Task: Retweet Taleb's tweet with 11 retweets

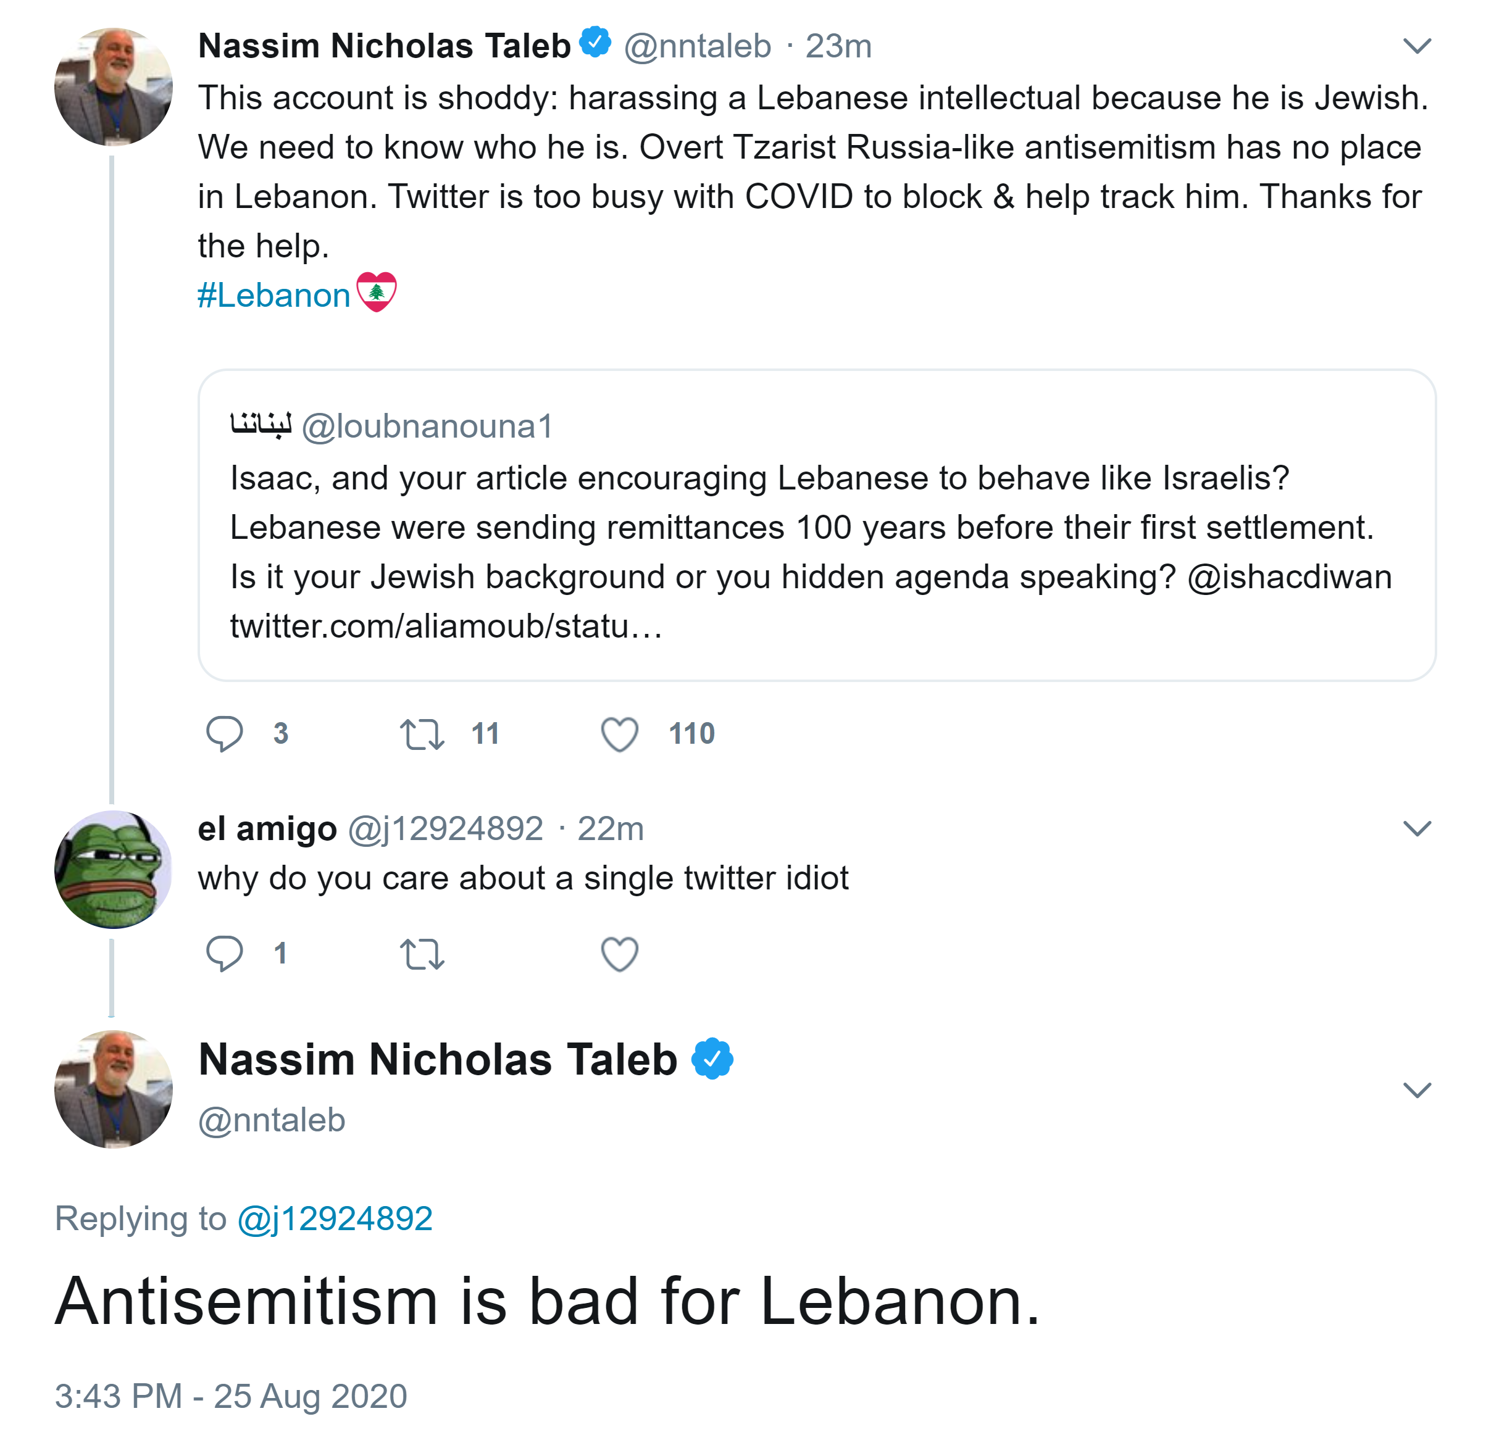Action: 422,734
